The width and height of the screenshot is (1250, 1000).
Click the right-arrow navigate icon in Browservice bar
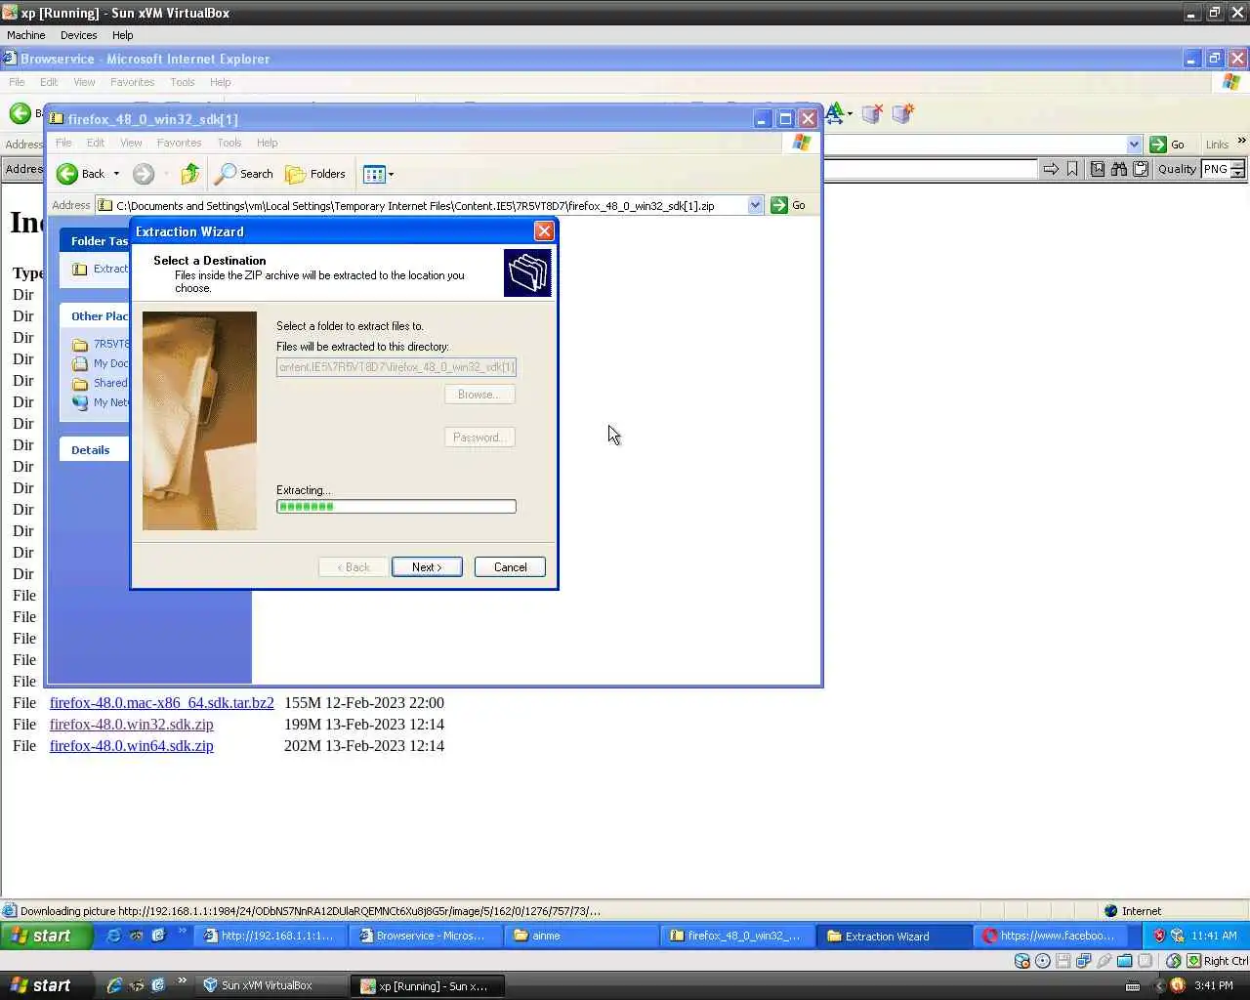[1051, 169]
